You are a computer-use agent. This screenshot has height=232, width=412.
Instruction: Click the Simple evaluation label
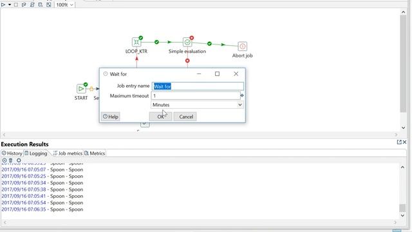(x=187, y=52)
